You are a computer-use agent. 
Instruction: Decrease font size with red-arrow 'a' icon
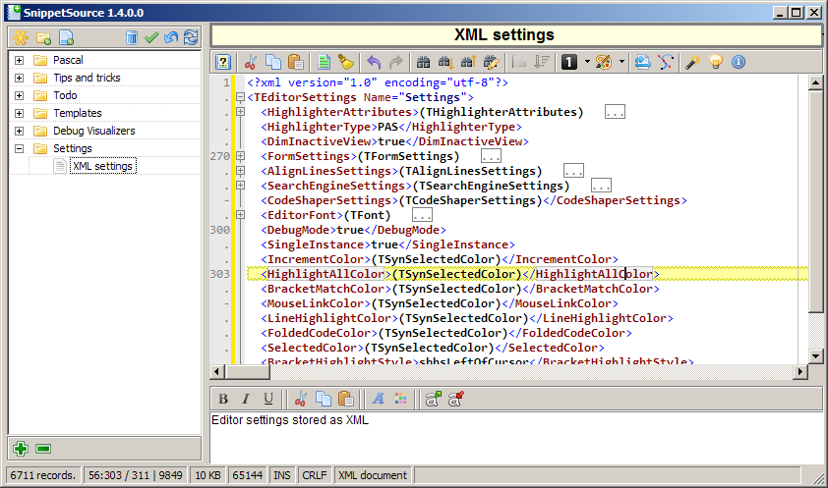(x=455, y=399)
